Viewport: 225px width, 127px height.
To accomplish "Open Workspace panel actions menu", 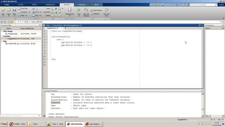I will (x=223, y=25).
